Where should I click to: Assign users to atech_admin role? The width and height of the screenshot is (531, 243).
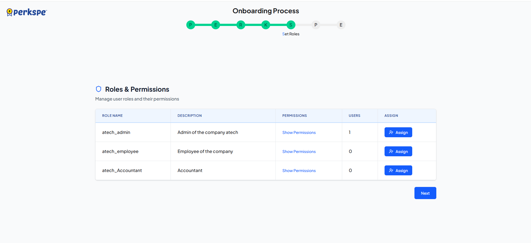[x=398, y=132]
